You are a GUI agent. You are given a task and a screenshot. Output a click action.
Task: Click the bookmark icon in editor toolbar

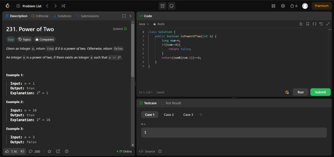point(308,24)
